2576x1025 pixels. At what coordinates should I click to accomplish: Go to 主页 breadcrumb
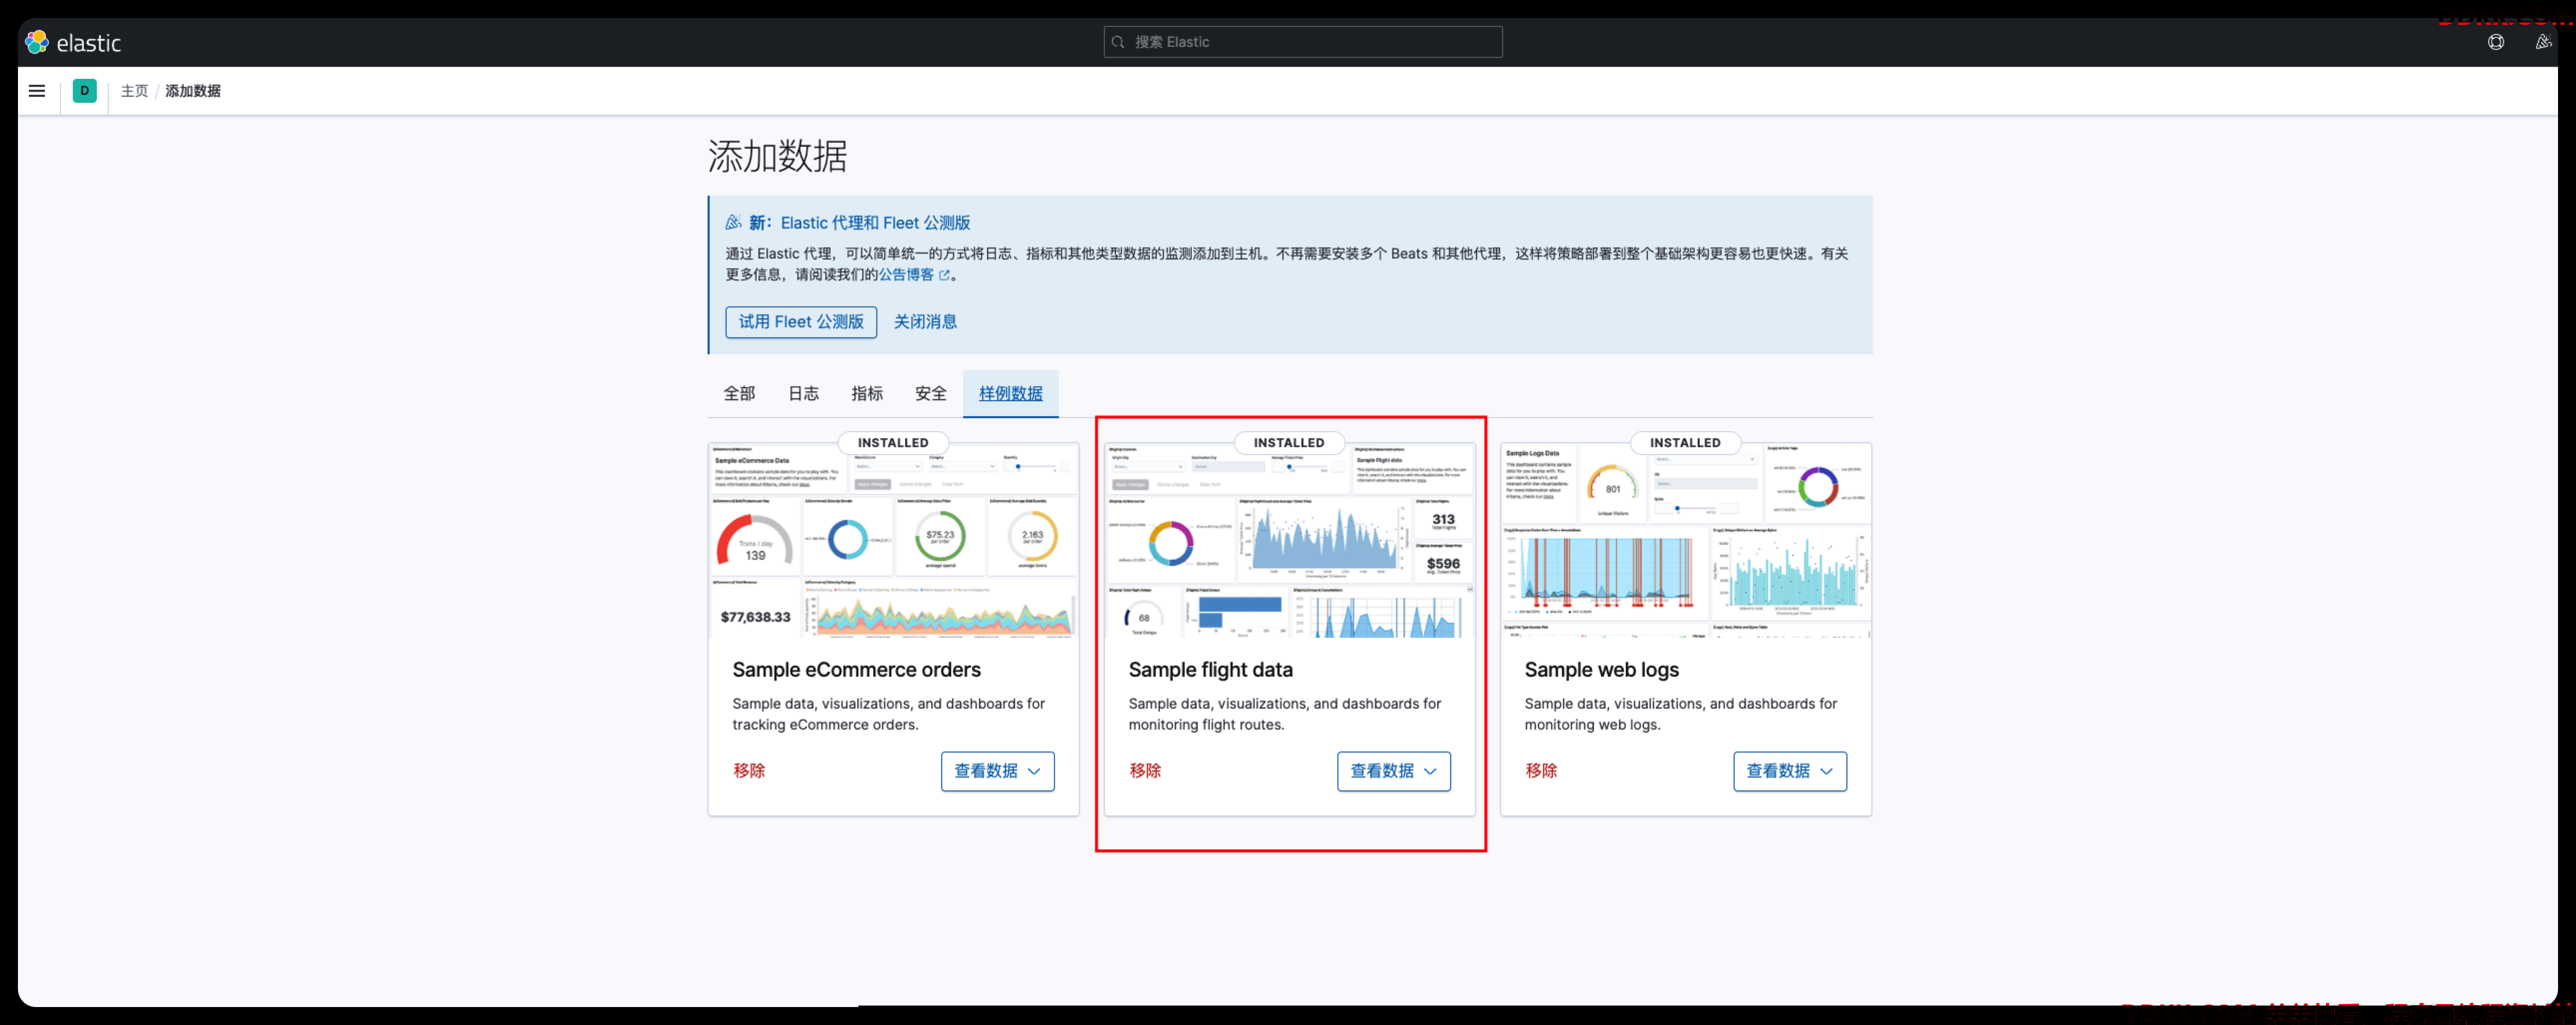tap(134, 91)
